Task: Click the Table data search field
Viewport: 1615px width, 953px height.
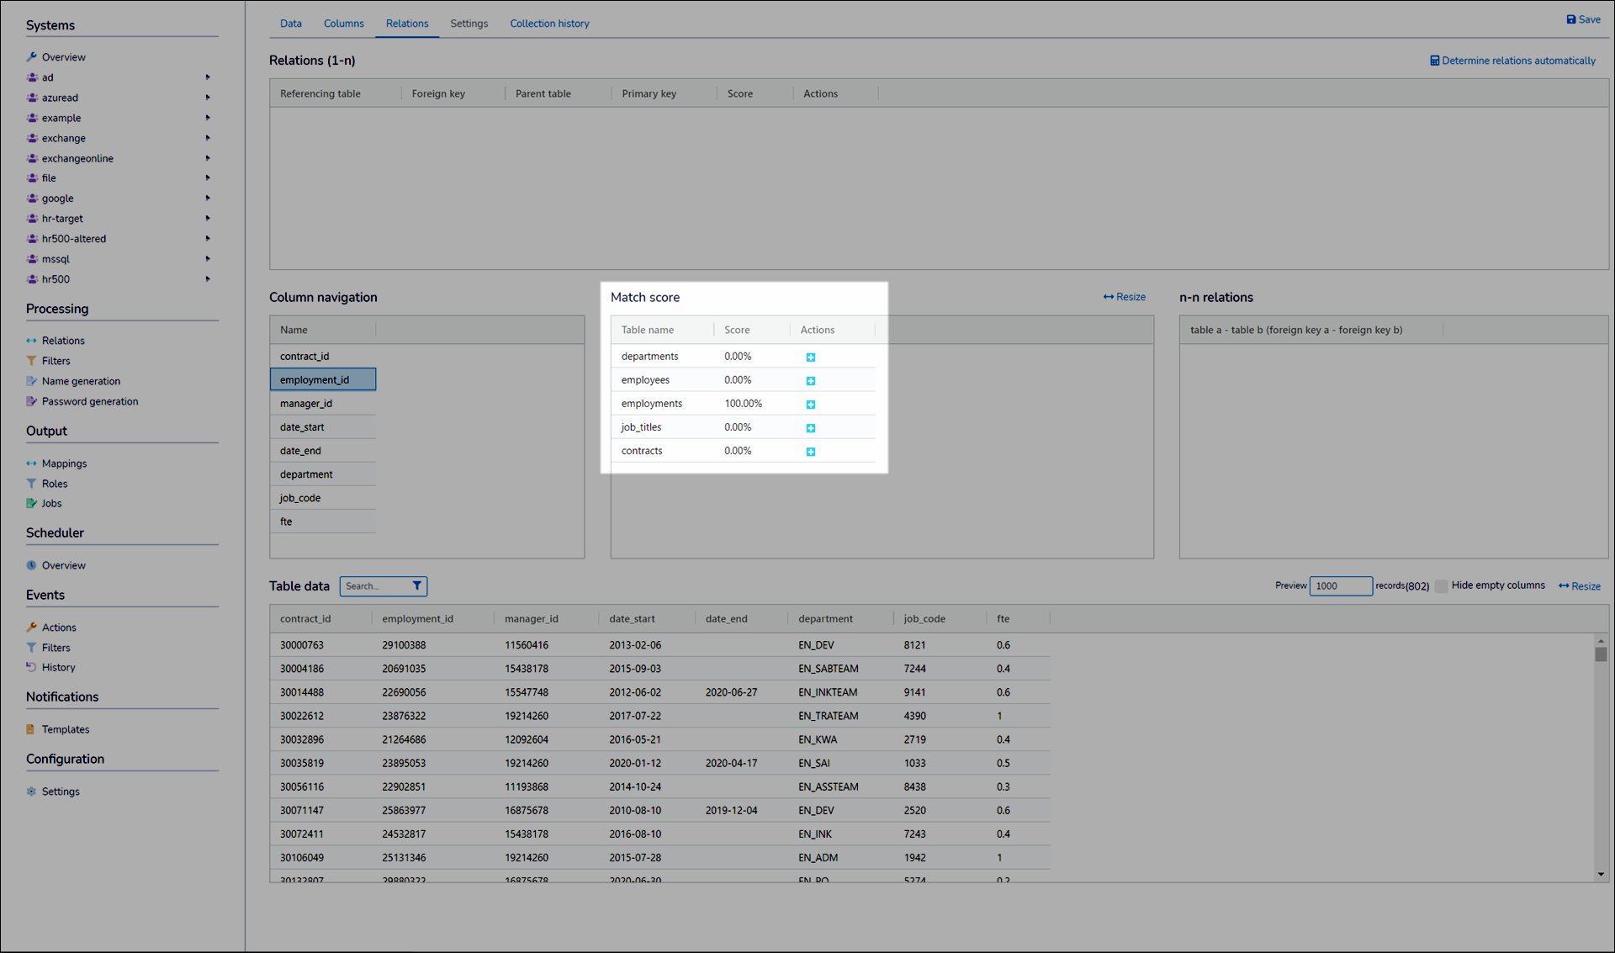Action: (x=374, y=586)
